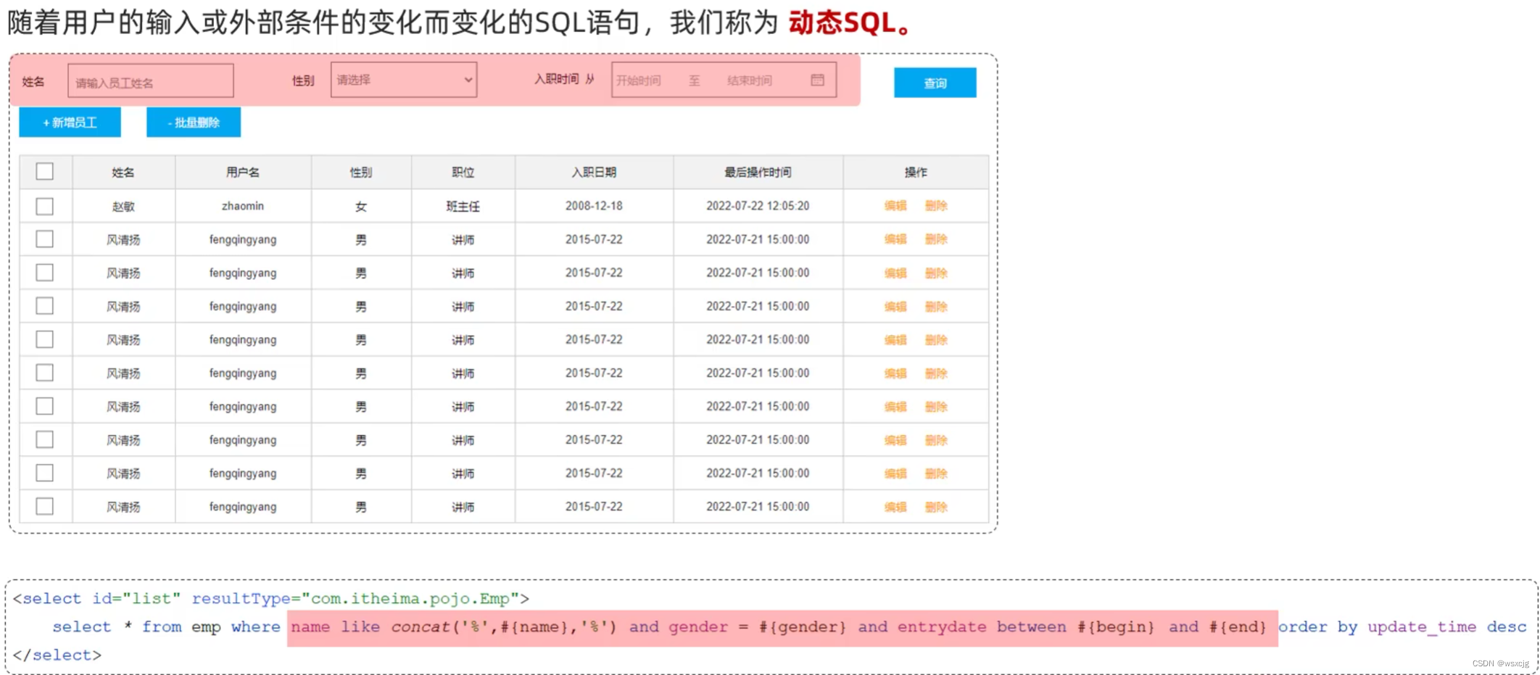Click the closing </select> tag
This screenshot has height=675, width=1540.
(x=57, y=655)
